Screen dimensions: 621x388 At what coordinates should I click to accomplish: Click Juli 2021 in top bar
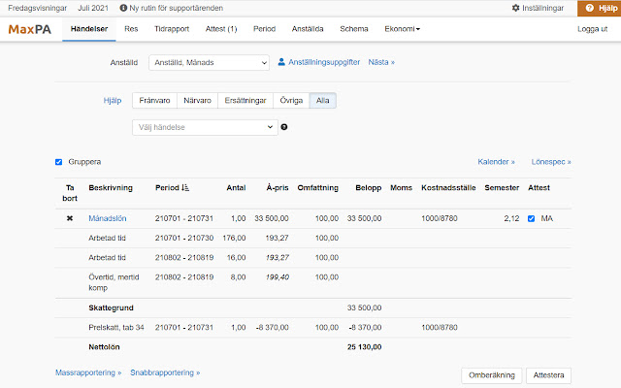pyautogui.click(x=93, y=8)
